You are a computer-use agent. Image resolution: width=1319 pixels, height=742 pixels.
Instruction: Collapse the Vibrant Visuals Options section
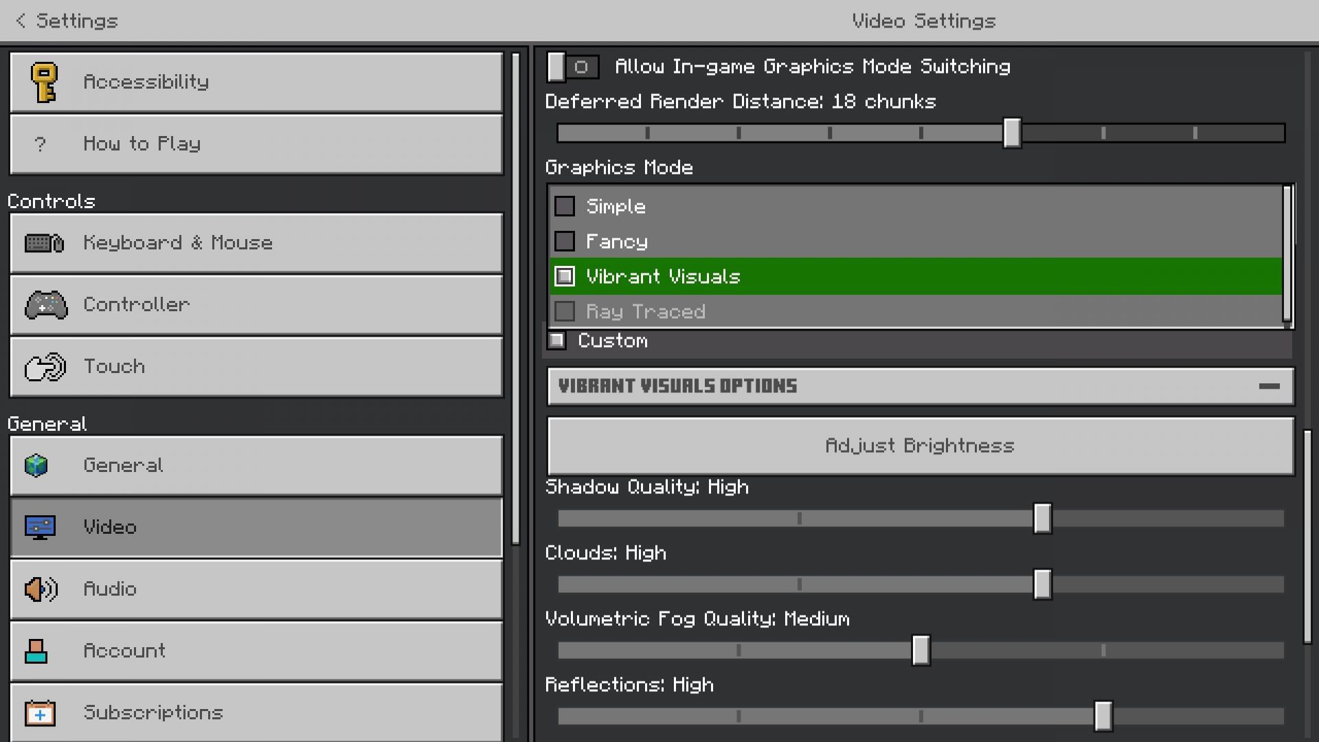(1269, 386)
